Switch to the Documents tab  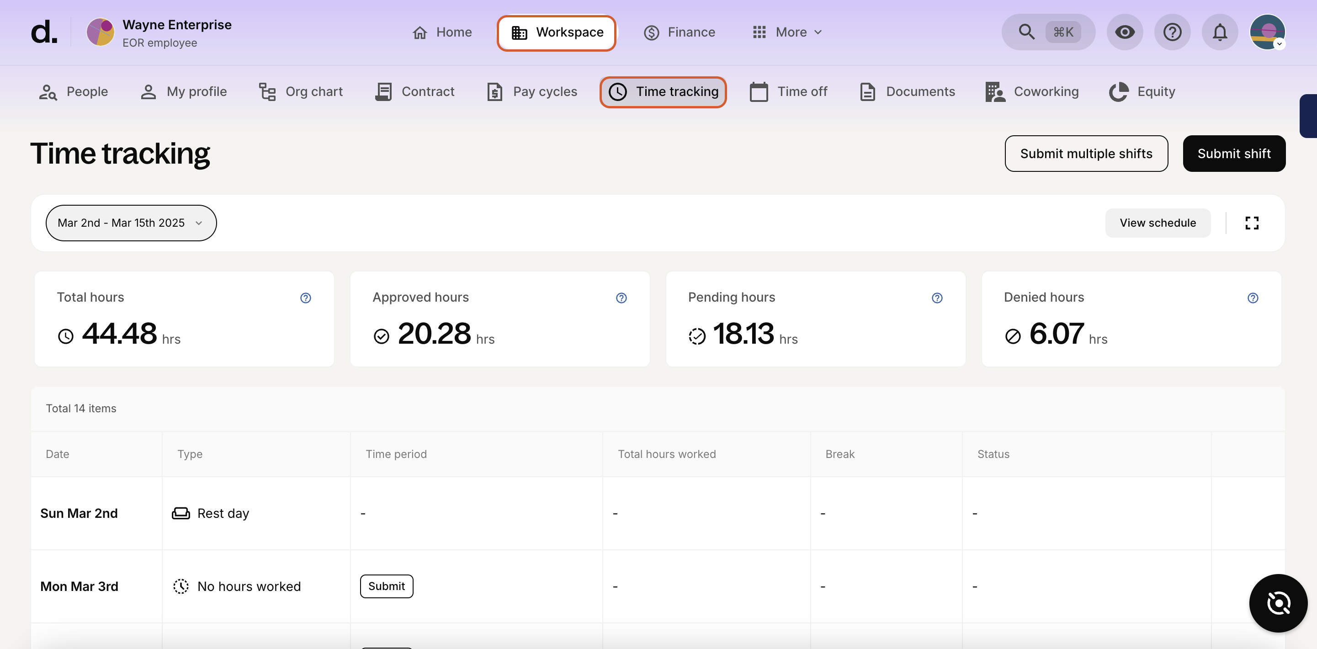tap(907, 91)
